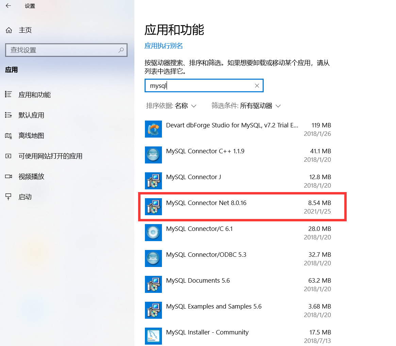This screenshot has width=396, height=346.
Task: Click the MySQL Connector/C 6.1 gear icon
Action: coord(153,233)
